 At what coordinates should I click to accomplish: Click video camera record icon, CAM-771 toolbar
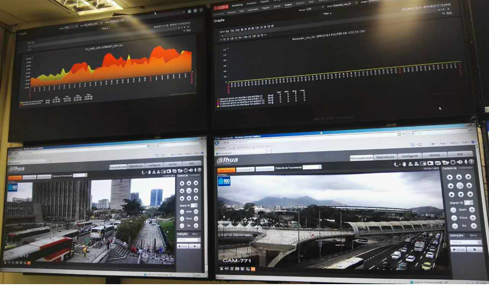[x=445, y=163]
